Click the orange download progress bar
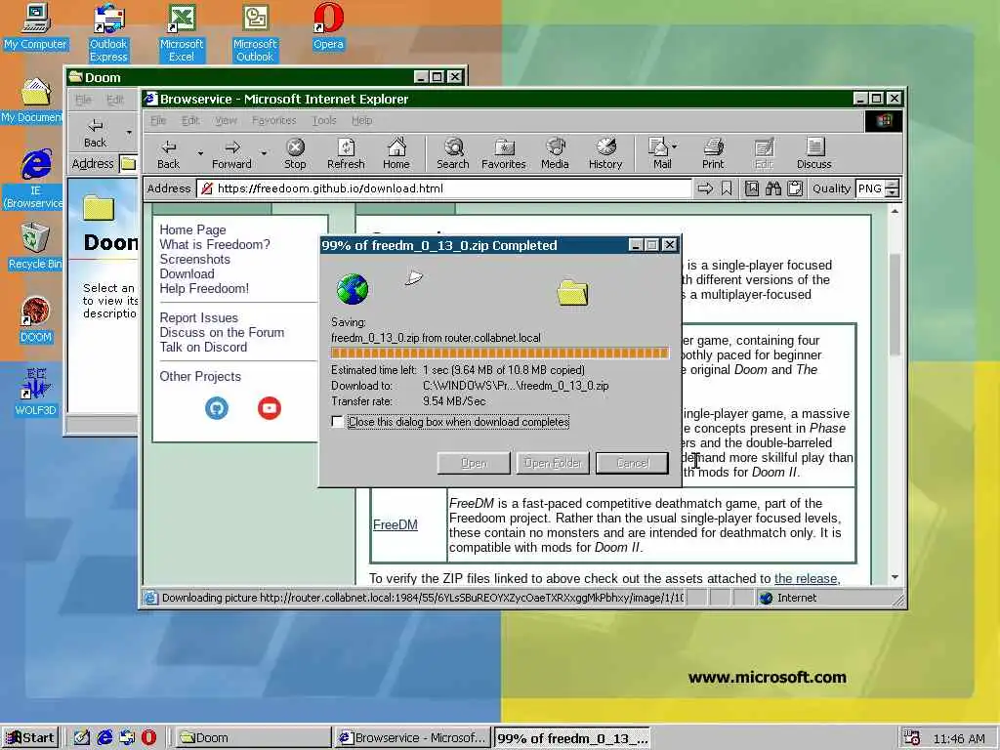This screenshot has height=750, width=1000. pos(499,353)
